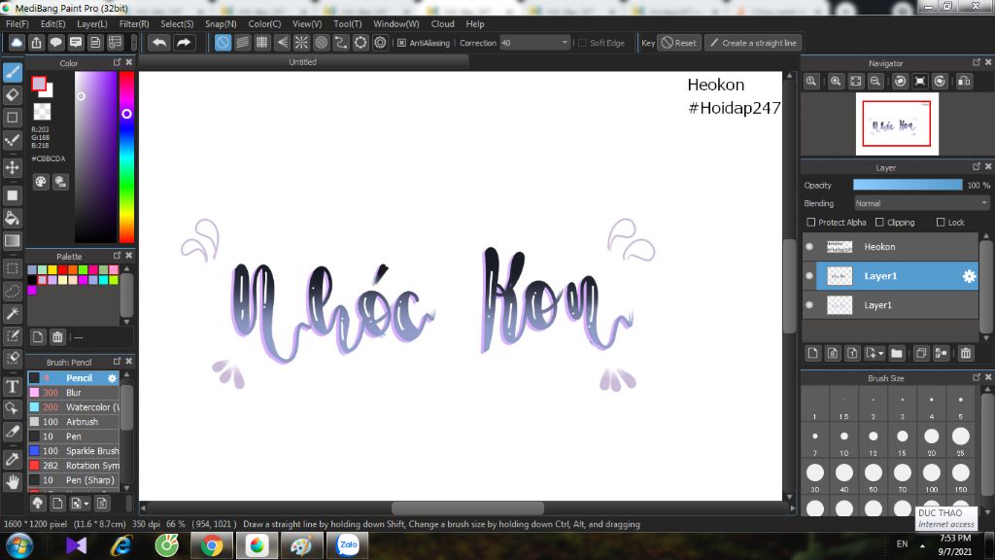Select brush size 25

pyautogui.click(x=961, y=439)
